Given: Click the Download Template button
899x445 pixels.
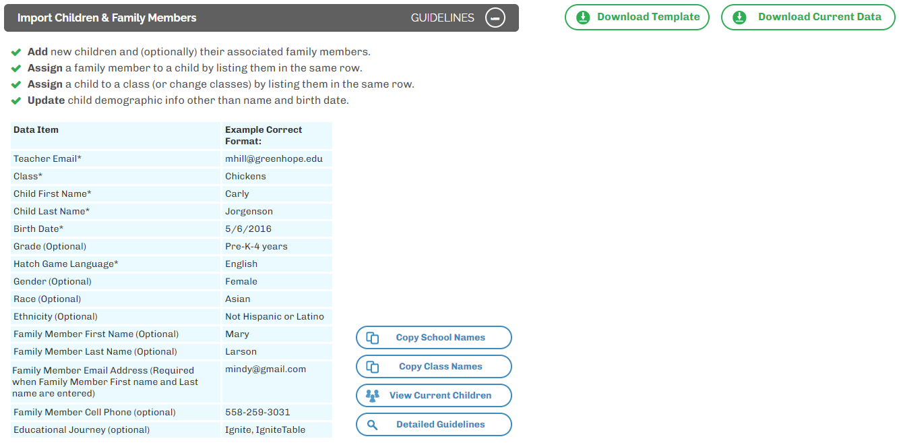Looking at the screenshot, I should point(637,18).
